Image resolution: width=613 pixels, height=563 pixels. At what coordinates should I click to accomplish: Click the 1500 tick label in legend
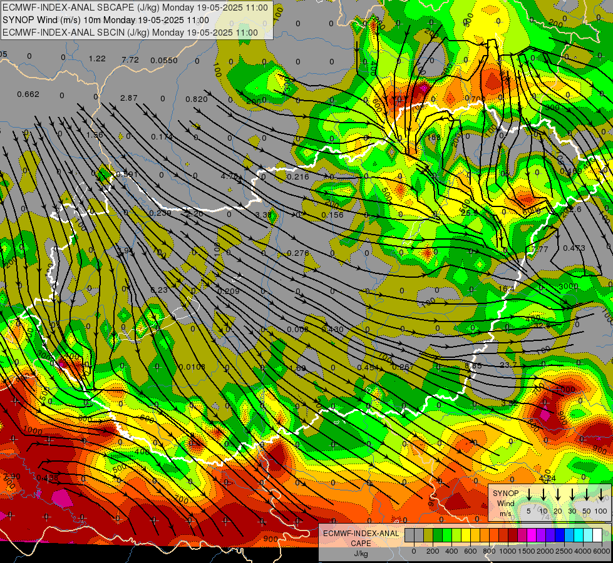click(527, 551)
